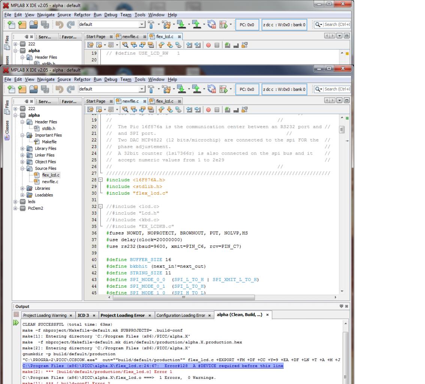Viewport: 425px width, 384px height.
Task: Expand Linker Files folder
Action: click(x=22, y=155)
